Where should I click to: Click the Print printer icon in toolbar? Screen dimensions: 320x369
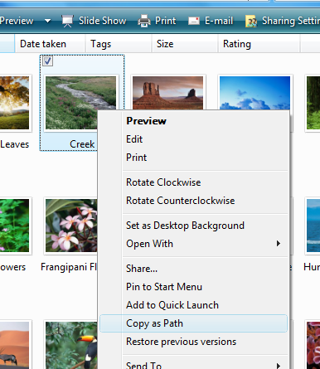pyautogui.click(x=144, y=21)
